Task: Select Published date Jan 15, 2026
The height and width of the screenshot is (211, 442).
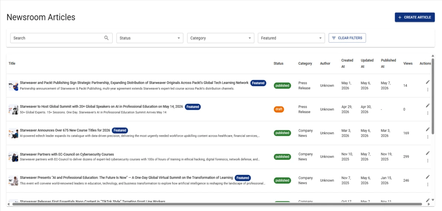Action: 386,180
